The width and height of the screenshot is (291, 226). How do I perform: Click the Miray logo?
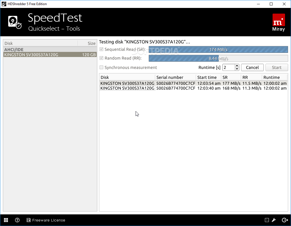pos(279,22)
